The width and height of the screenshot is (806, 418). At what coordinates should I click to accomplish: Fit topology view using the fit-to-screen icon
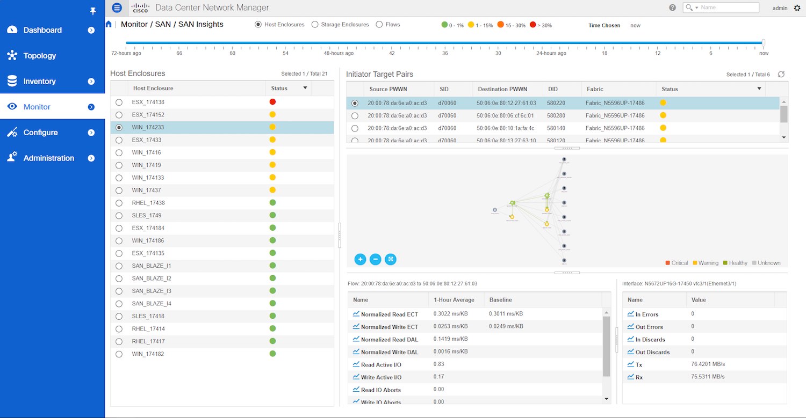(x=391, y=259)
